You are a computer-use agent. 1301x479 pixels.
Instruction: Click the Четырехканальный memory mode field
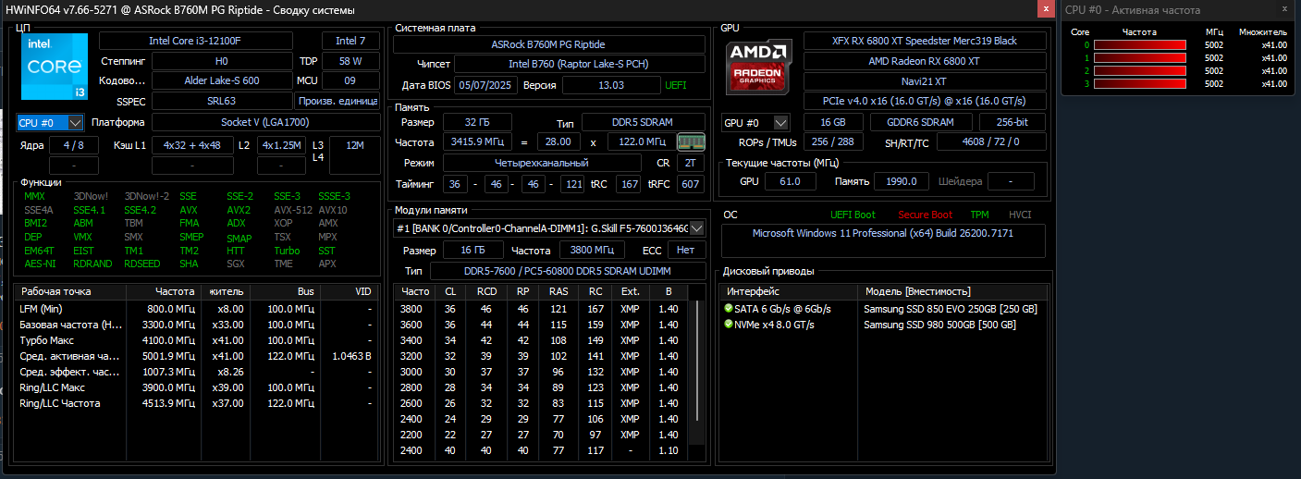coord(542,162)
